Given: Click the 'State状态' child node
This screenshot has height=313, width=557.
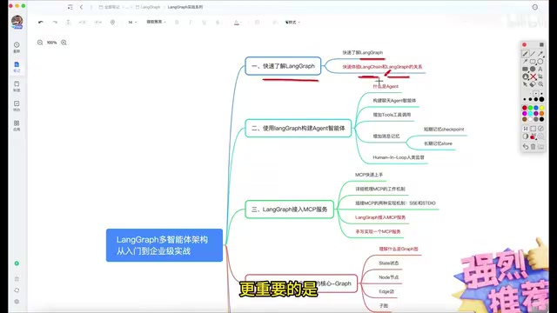Looking at the screenshot, I should tap(389, 263).
